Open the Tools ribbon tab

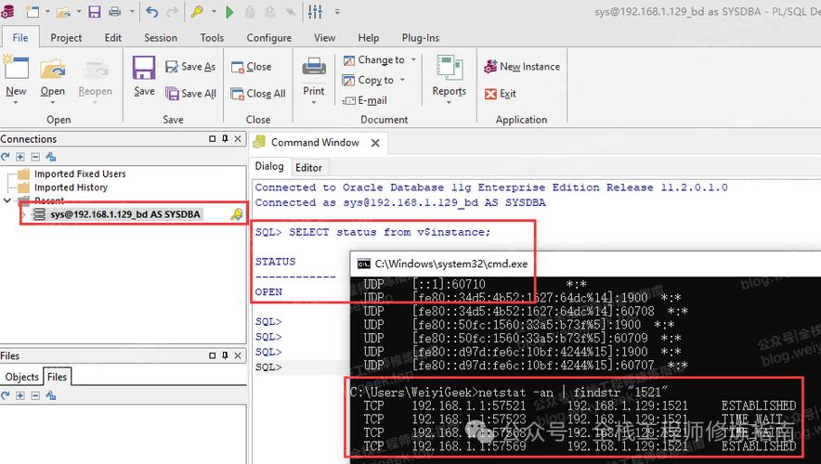[212, 38]
